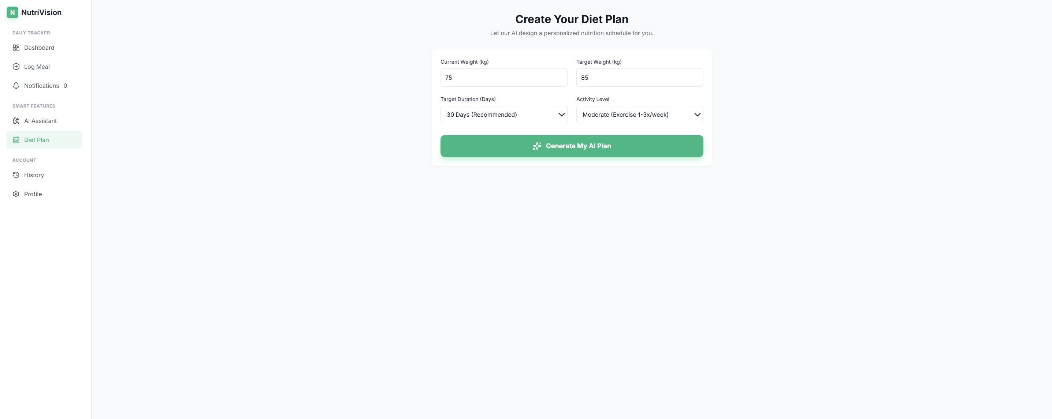This screenshot has width=1052, height=419.
Task: Switch to the Dashboard section
Action: (x=39, y=48)
